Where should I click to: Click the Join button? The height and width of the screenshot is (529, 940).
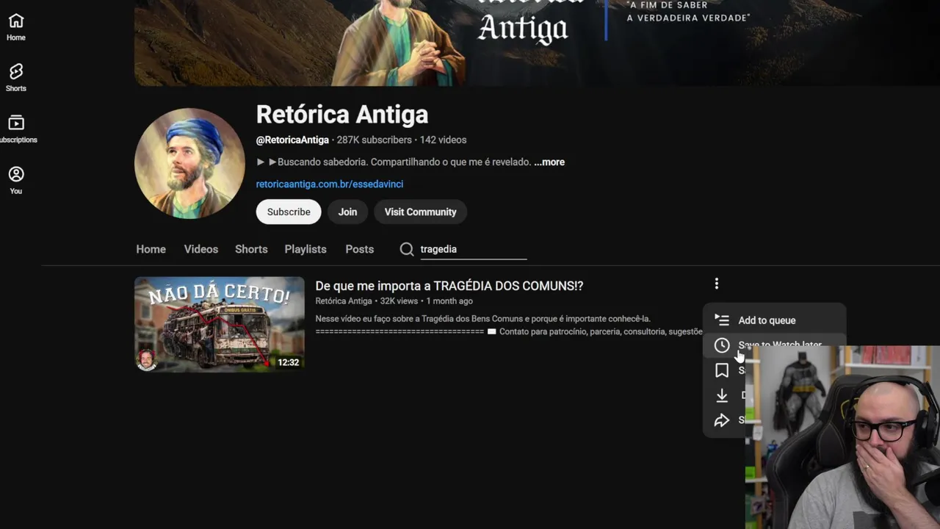pyautogui.click(x=347, y=212)
